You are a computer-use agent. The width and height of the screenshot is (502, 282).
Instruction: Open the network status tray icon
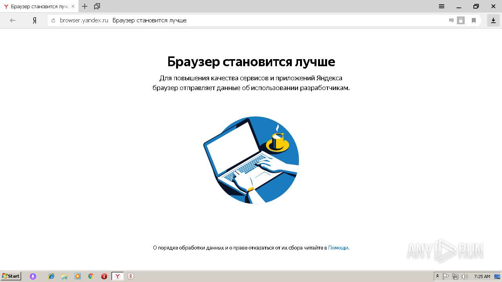[x=455, y=276]
